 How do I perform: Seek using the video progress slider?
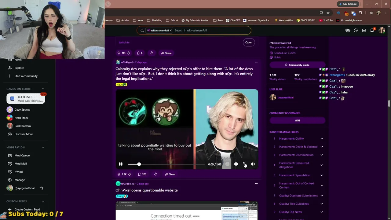(166, 164)
